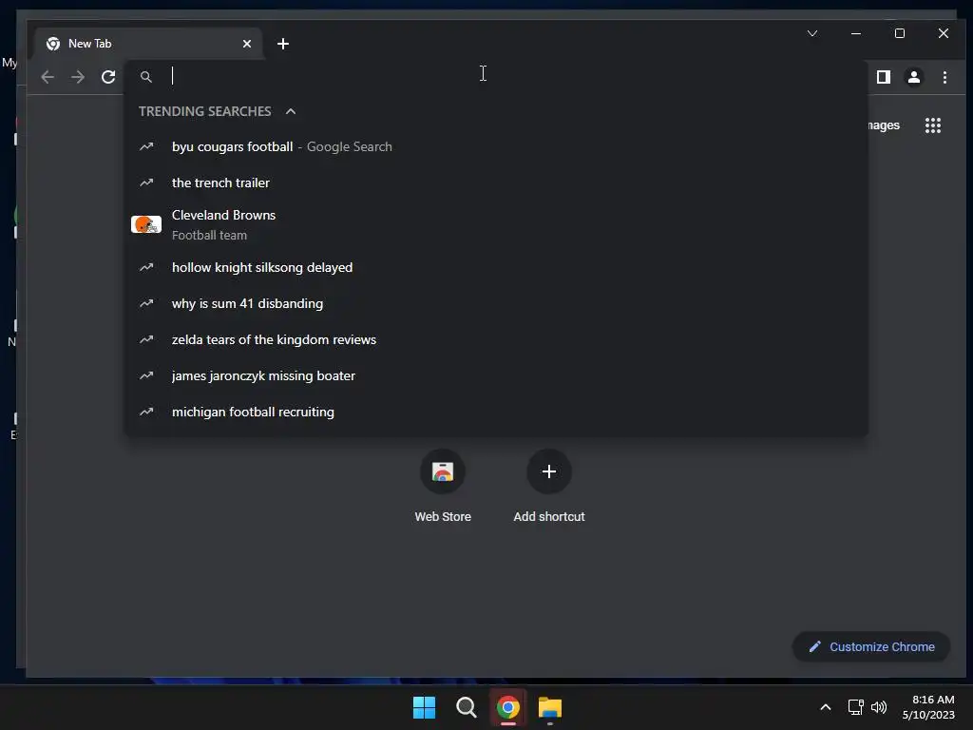Collapse the Trending Searches section
Image resolution: width=973 pixels, height=730 pixels.
(291, 111)
